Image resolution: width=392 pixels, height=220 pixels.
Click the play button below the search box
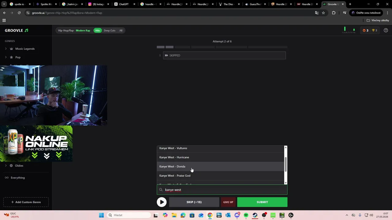coord(162,202)
